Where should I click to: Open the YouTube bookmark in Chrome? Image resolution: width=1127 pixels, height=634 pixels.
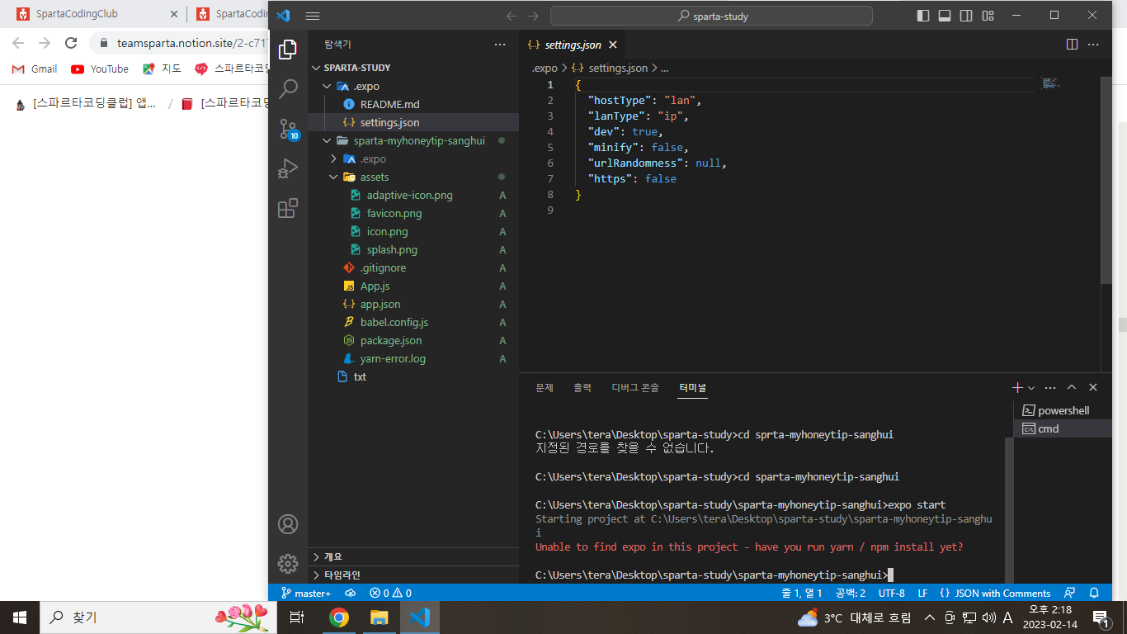[100, 69]
